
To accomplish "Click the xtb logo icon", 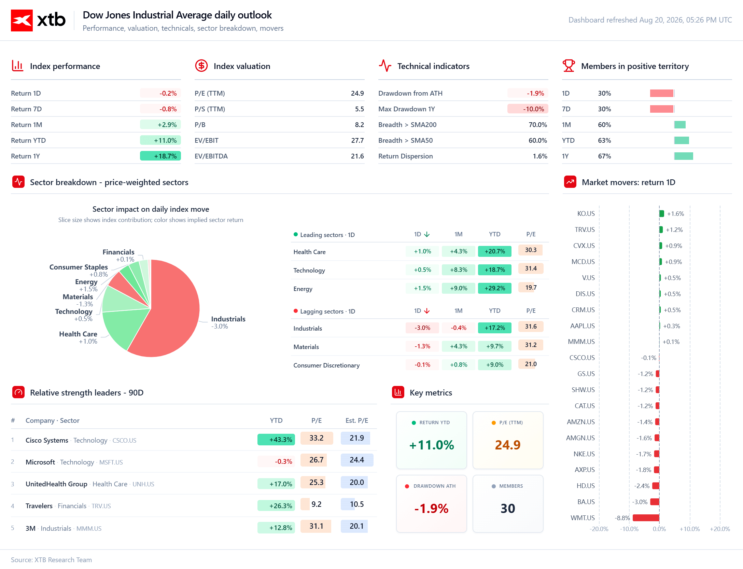I will tap(22, 20).
